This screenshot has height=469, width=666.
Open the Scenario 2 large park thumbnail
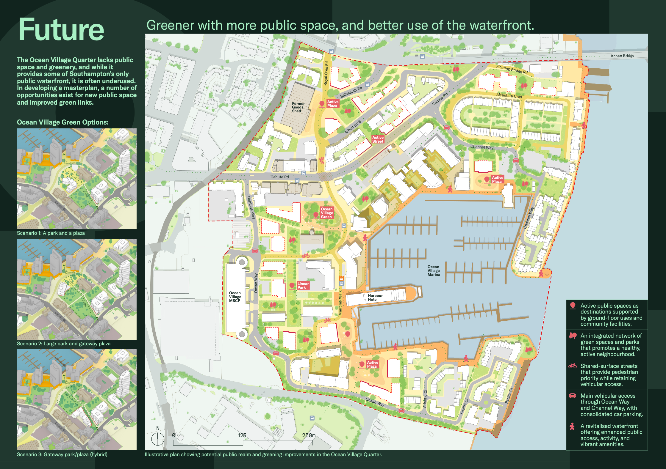tap(77, 289)
